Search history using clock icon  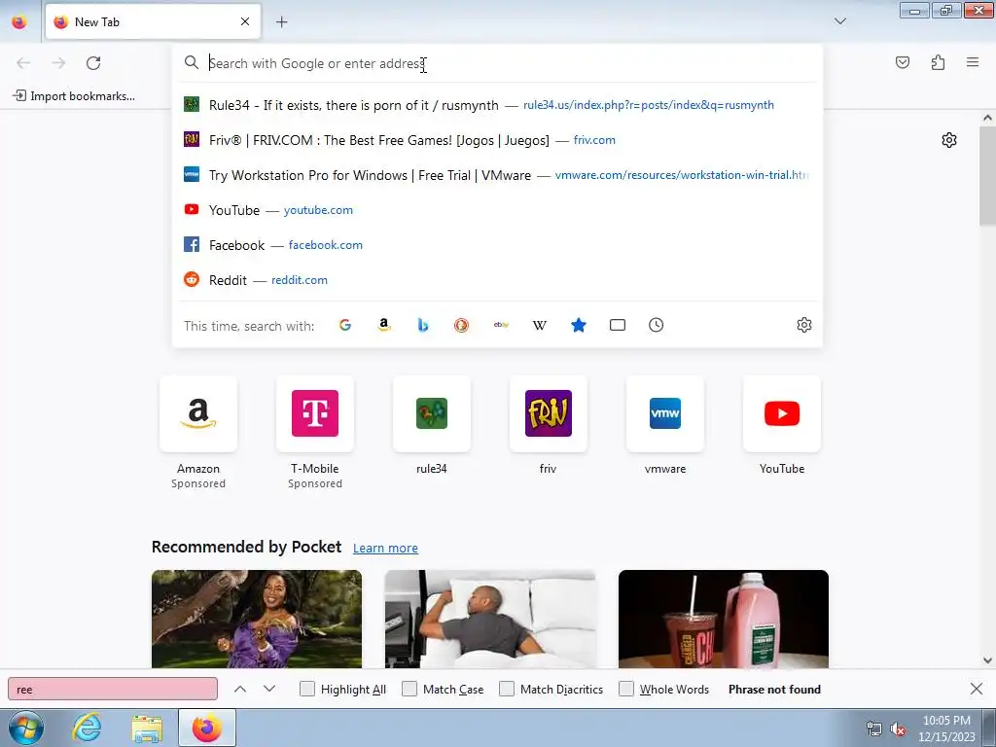point(657,325)
